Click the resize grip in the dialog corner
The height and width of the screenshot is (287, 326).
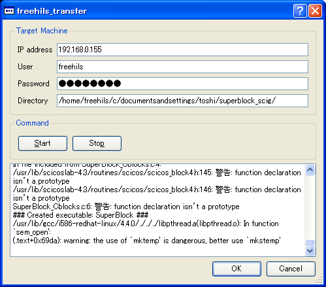319,280
